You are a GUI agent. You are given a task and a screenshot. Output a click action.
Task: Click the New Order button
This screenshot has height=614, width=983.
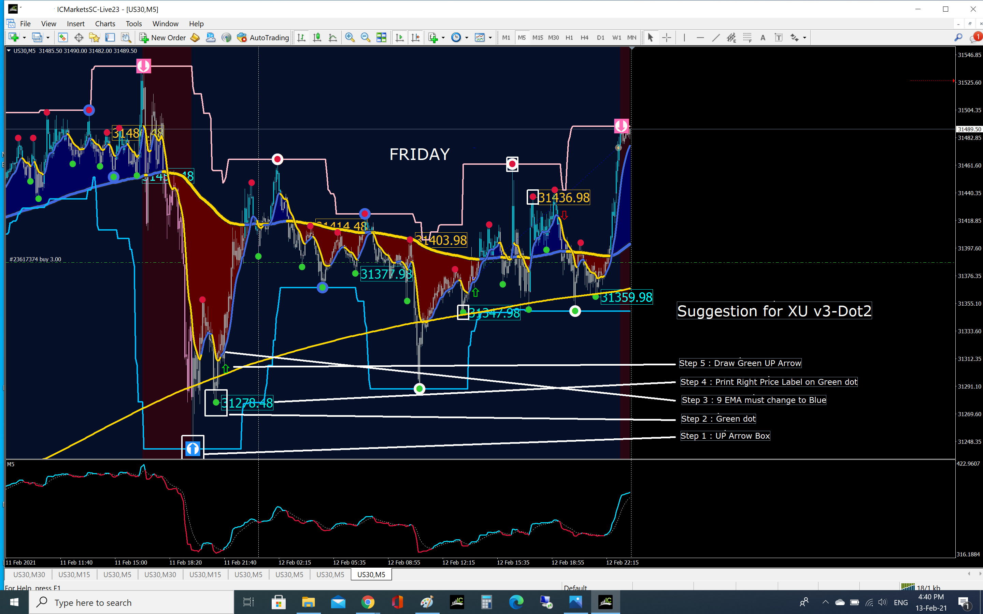point(162,38)
